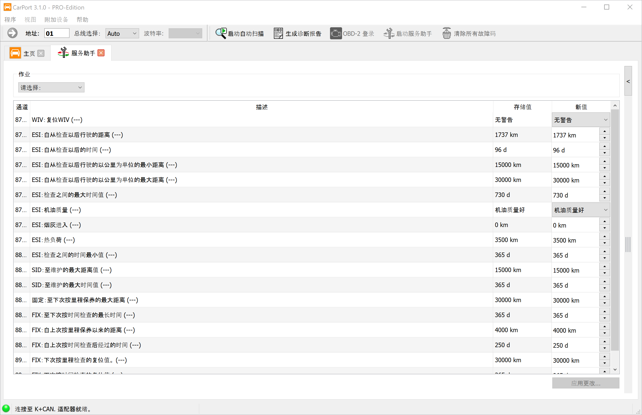Decrease the 730 d new value with down arrow
642x415 pixels.
coord(604,198)
